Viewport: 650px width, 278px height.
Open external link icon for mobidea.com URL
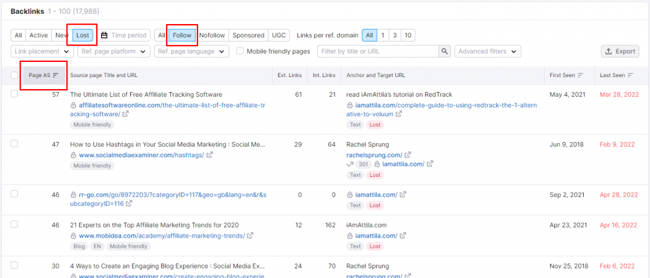[250, 236]
